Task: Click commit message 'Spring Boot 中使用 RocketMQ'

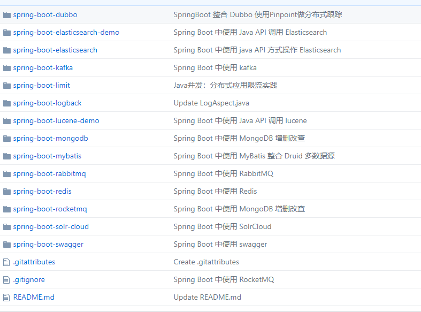Action: [x=224, y=279]
